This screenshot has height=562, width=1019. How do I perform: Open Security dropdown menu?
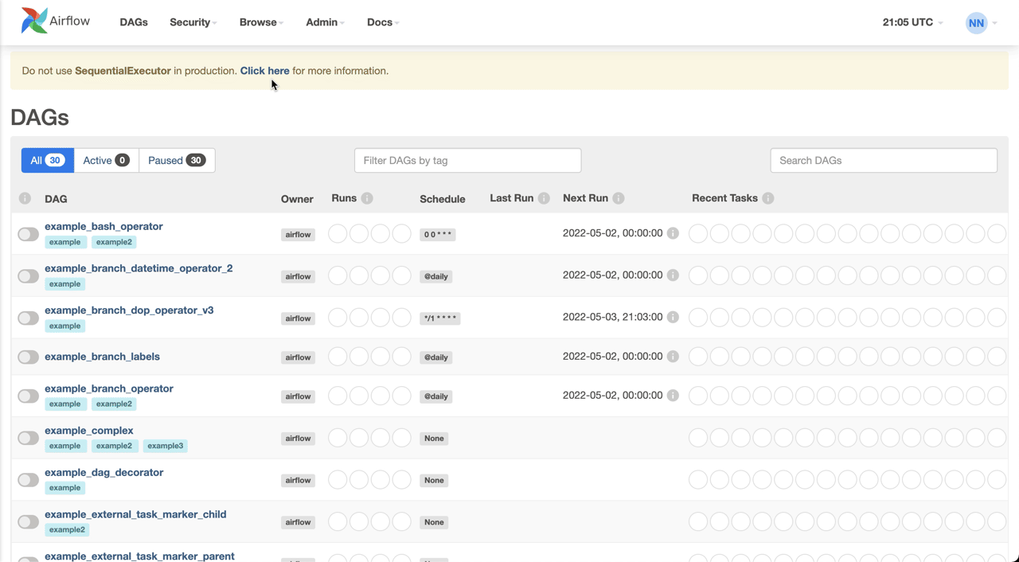pos(193,22)
